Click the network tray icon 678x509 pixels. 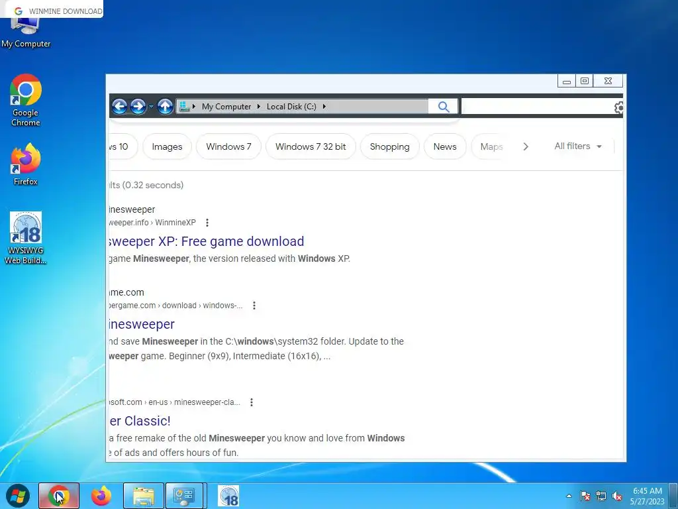(601, 496)
